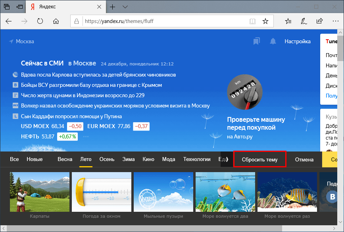This screenshot has width=344, height=232.
Task: Click the odometer Авто.ру banner image
Action: 245,92
